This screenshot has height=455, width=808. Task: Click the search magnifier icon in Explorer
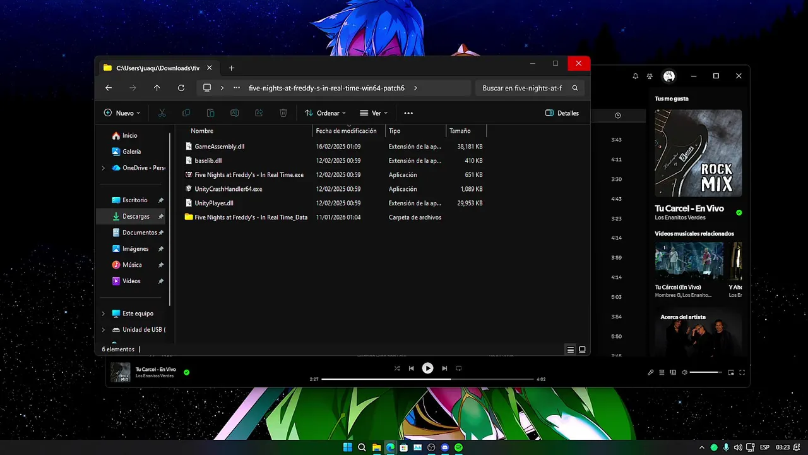[575, 88]
